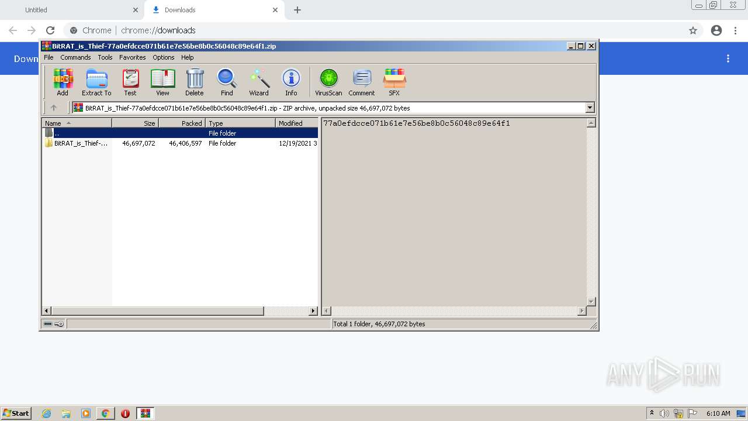Close the Untitled tab
This screenshot has height=421, width=748.
[x=136, y=10]
